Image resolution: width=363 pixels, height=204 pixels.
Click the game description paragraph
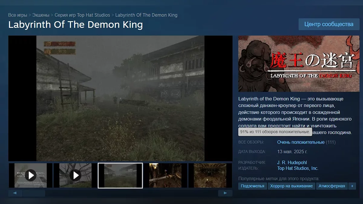click(295, 115)
